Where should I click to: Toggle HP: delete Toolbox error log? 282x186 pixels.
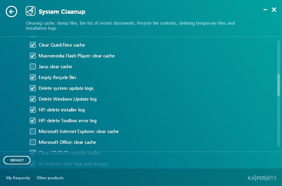33,120
